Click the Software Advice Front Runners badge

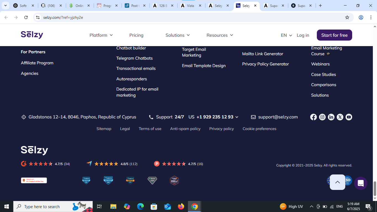click(174, 181)
